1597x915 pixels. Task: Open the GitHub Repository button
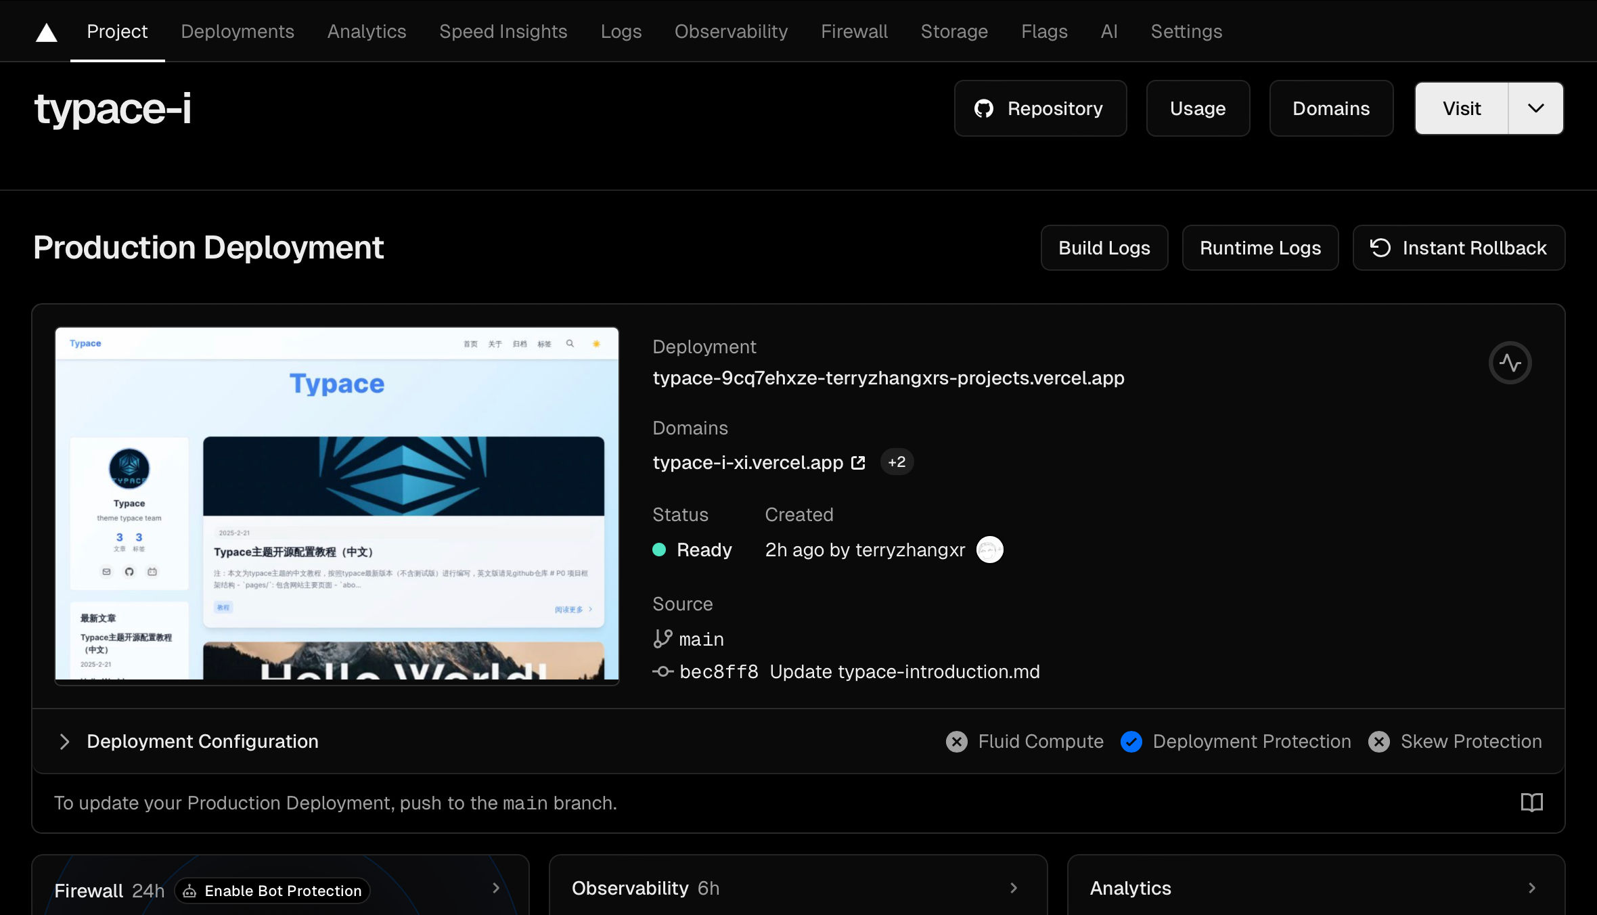[x=1041, y=108]
